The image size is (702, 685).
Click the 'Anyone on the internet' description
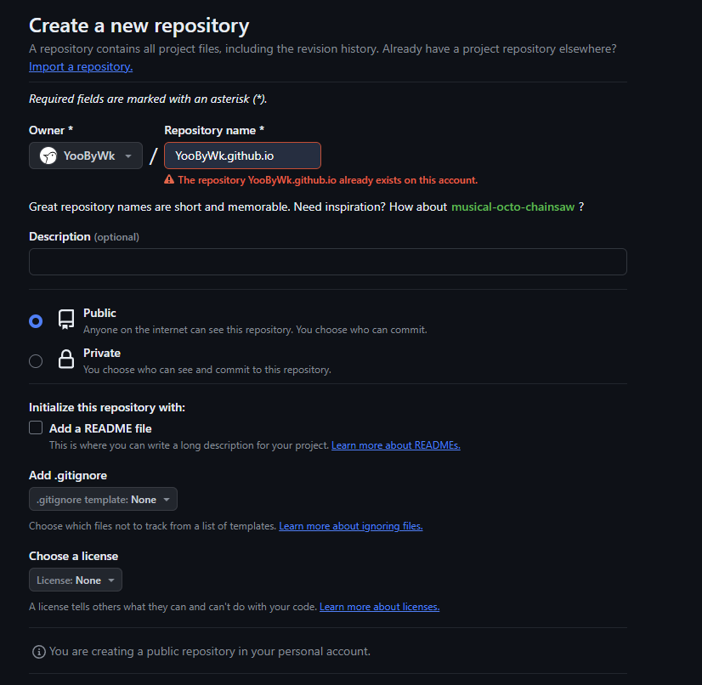[255, 330]
